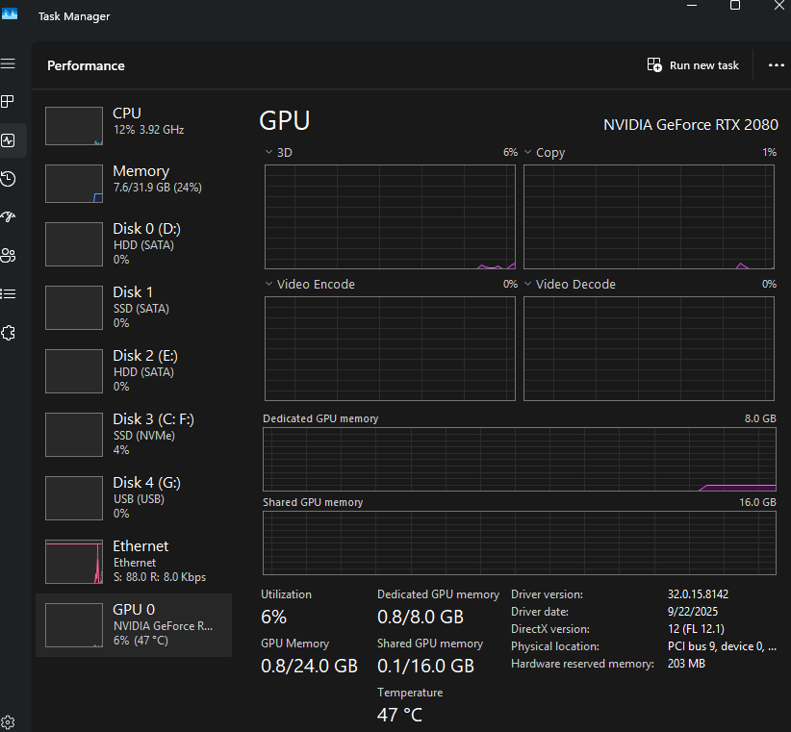This screenshot has height=732, width=791.
Task: Open the Processes page icon
Action: point(8,102)
